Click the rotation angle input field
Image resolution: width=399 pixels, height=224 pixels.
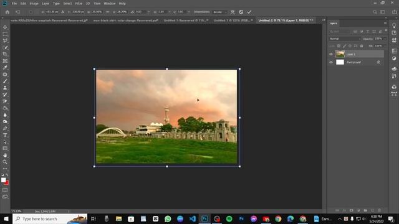click(142, 12)
